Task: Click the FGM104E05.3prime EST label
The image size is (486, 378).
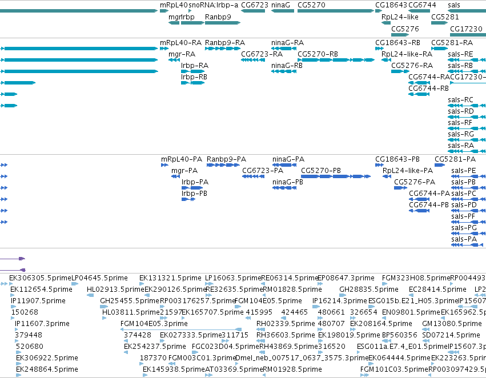Action: (x=154, y=323)
